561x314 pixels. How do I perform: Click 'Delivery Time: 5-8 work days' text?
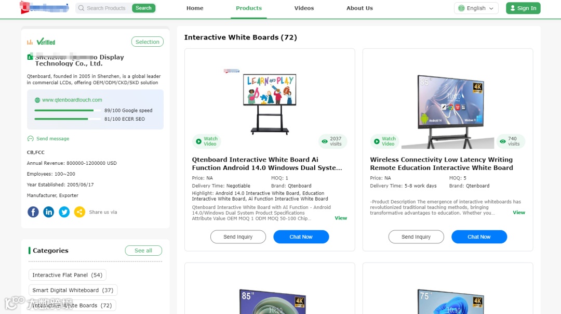coord(403,186)
